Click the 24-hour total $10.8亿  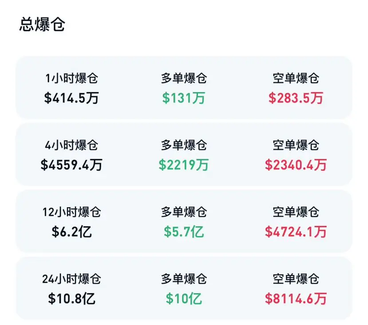point(71,299)
